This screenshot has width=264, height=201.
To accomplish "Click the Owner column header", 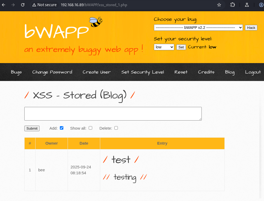I will coord(52,143).
